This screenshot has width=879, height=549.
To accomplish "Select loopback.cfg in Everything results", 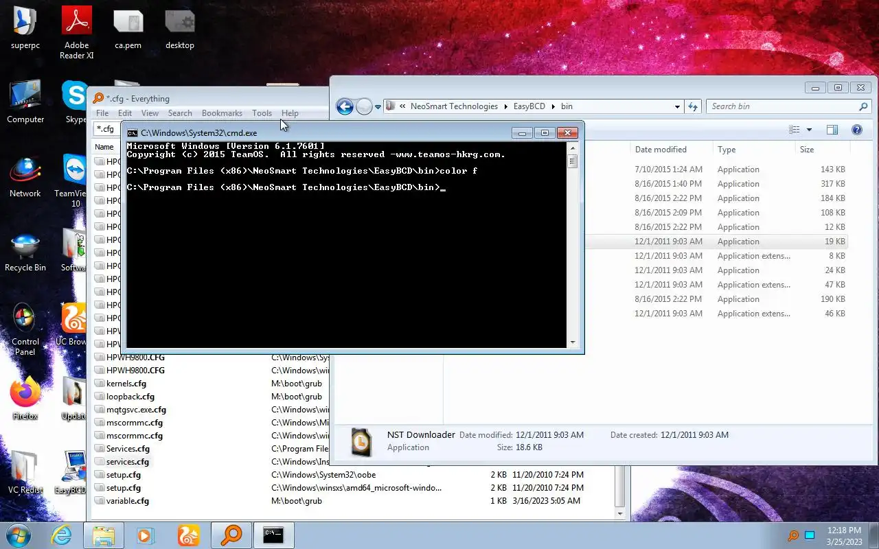I will pos(130,397).
